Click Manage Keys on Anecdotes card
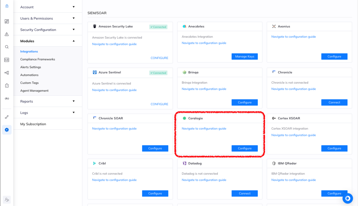The width and height of the screenshot is (358, 206). 245,57
